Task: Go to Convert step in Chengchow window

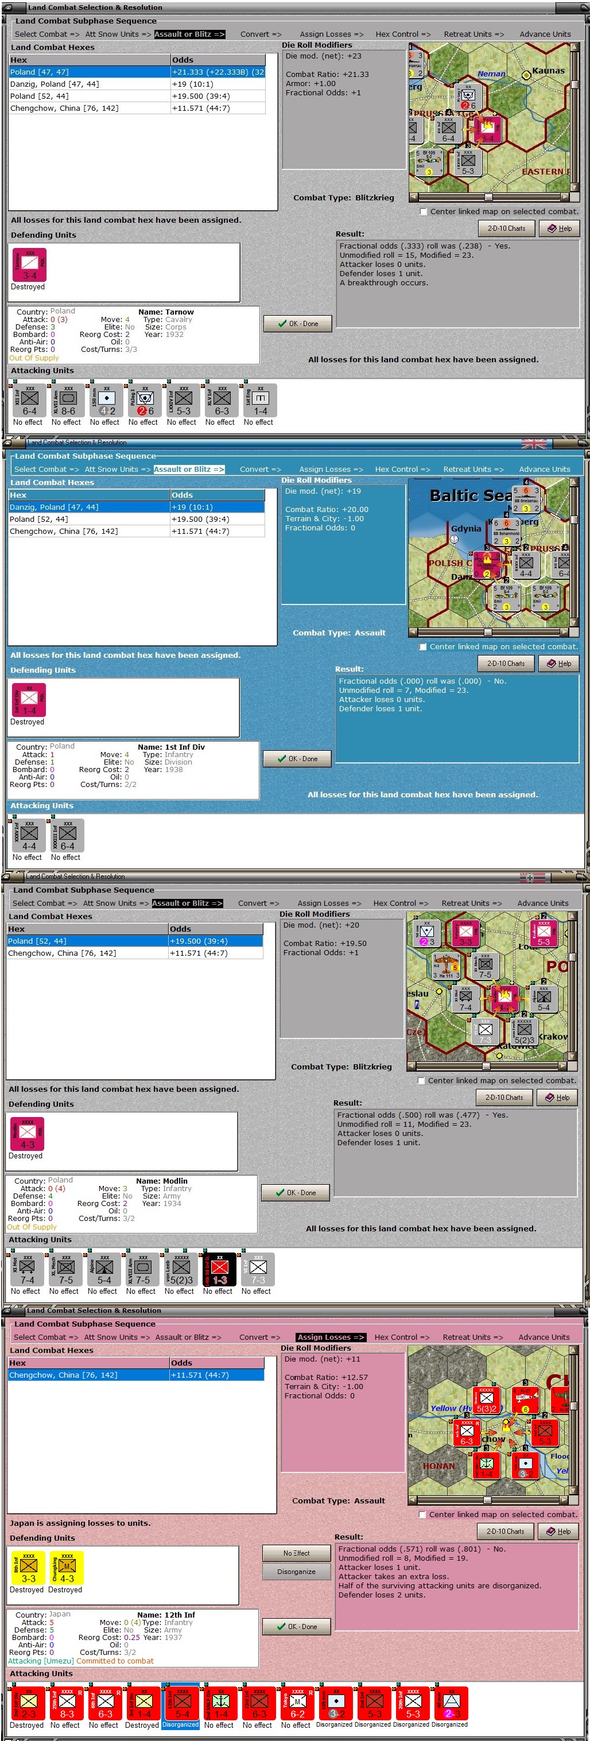Action: tap(259, 1337)
